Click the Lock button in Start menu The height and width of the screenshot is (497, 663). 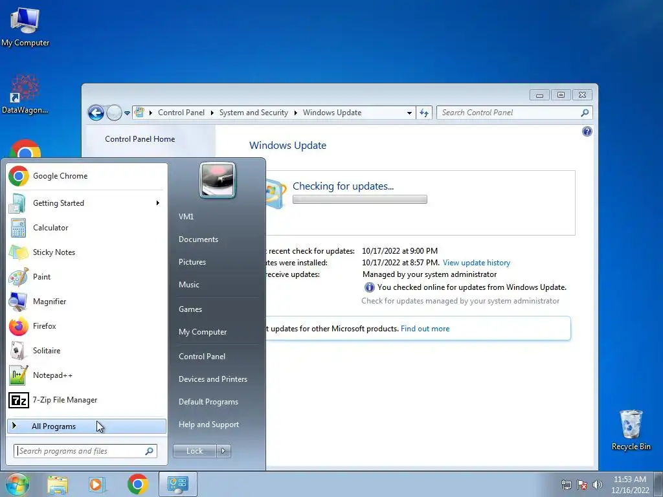[194, 451]
